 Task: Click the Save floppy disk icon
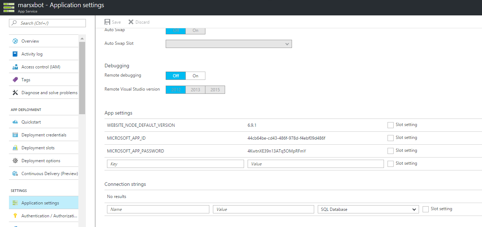[107, 22]
